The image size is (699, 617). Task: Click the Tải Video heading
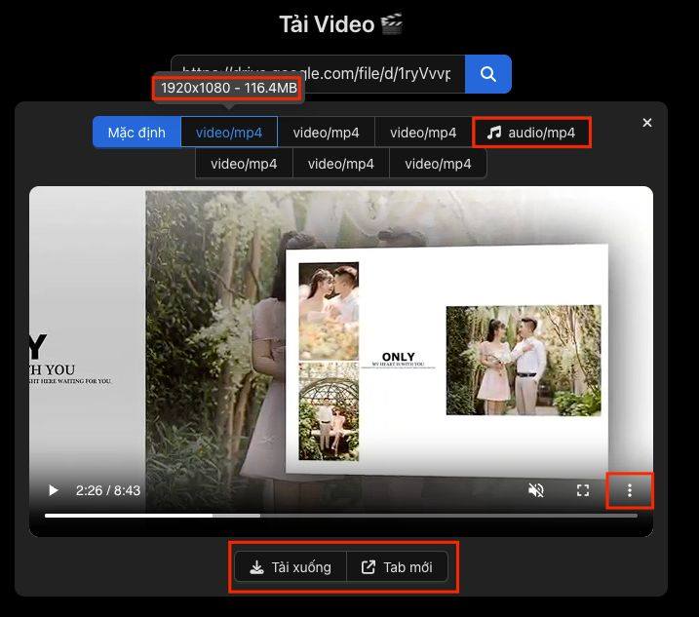[x=340, y=24]
